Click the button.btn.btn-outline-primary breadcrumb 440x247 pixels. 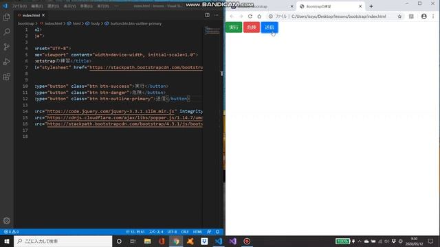(133, 23)
